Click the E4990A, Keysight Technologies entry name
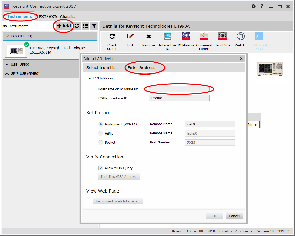295x236 pixels. pyautogui.click(x=58, y=48)
